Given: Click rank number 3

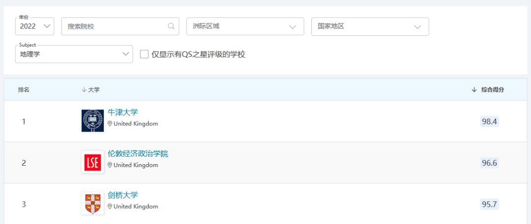Looking at the screenshot, I should 24,204.
